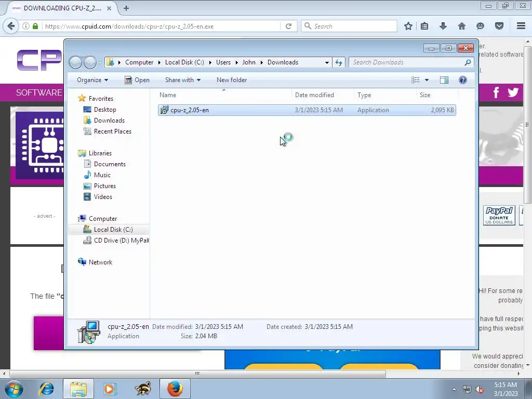This screenshot has width=532, height=399.
Task: Open Twitter icon on CPUID page
Action: (513, 92)
